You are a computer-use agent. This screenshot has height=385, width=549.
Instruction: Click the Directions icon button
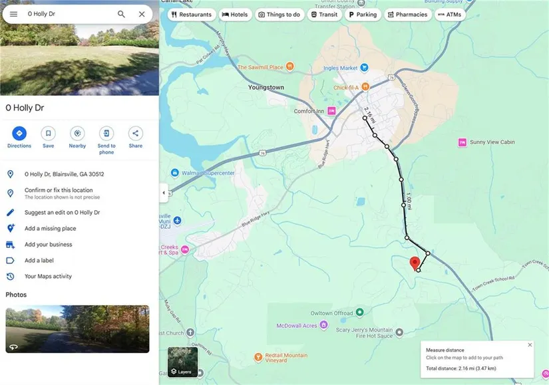pyautogui.click(x=19, y=134)
